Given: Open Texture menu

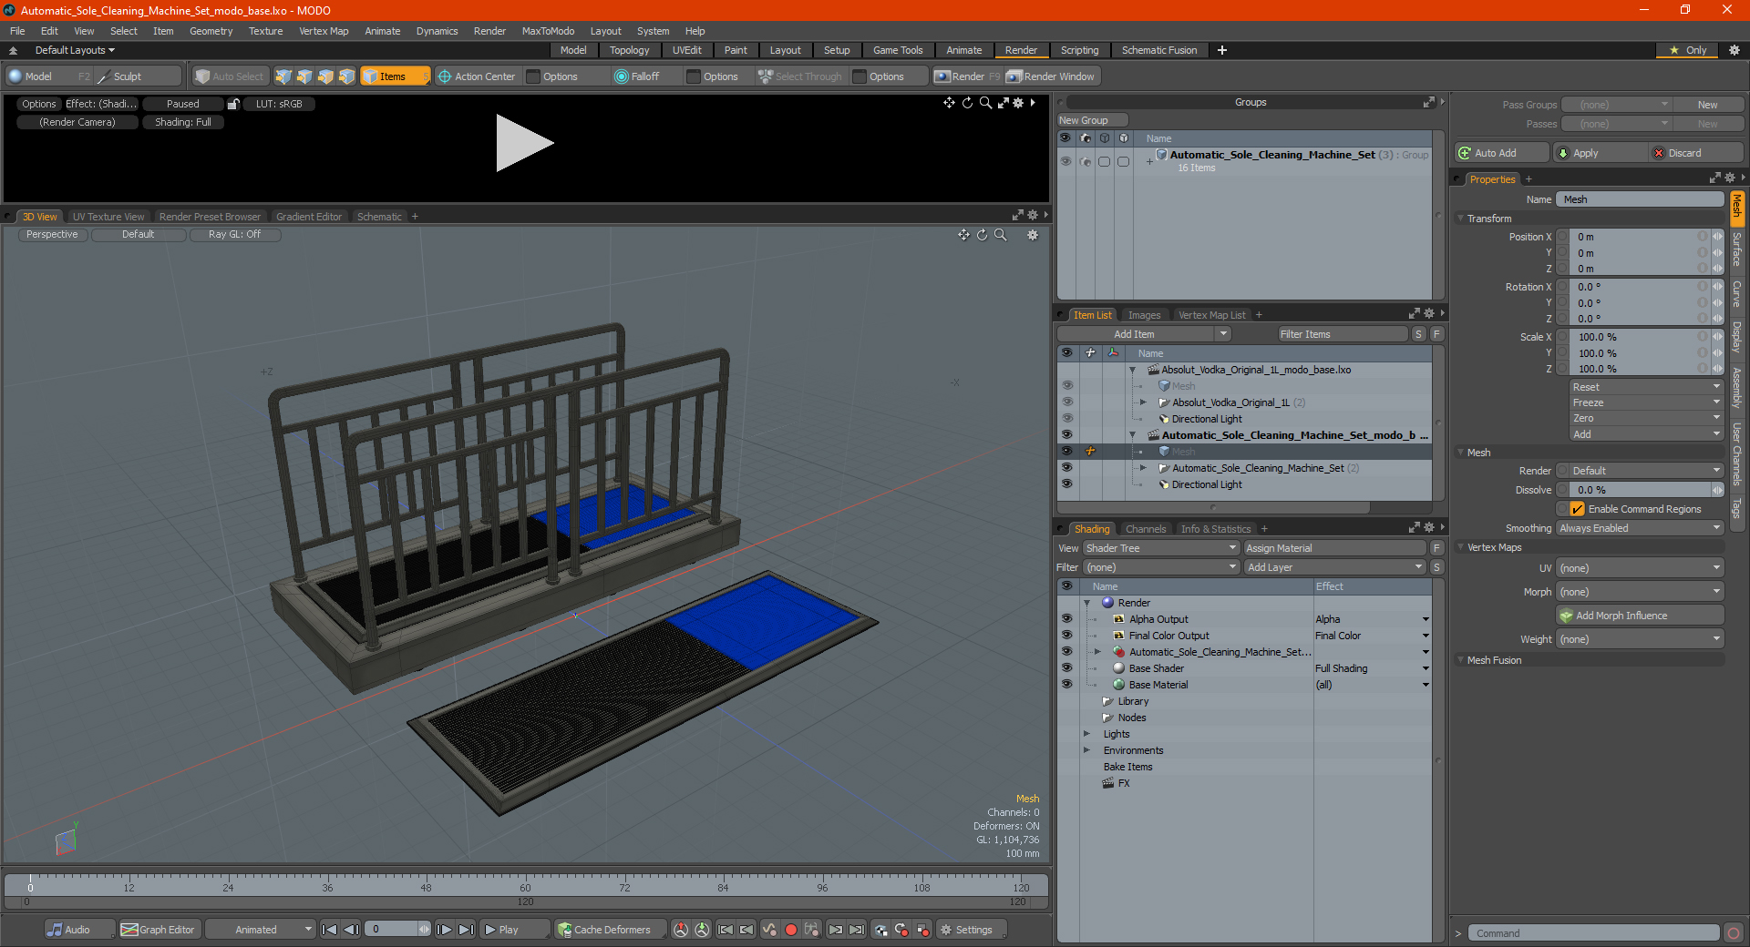Looking at the screenshot, I should tap(265, 31).
